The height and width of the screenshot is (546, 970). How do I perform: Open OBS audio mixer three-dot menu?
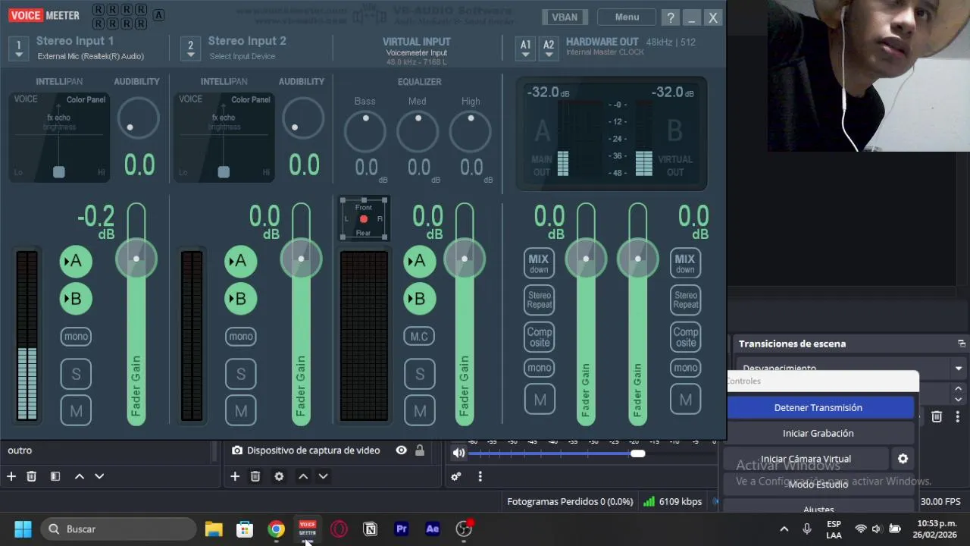pyautogui.click(x=480, y=476)
